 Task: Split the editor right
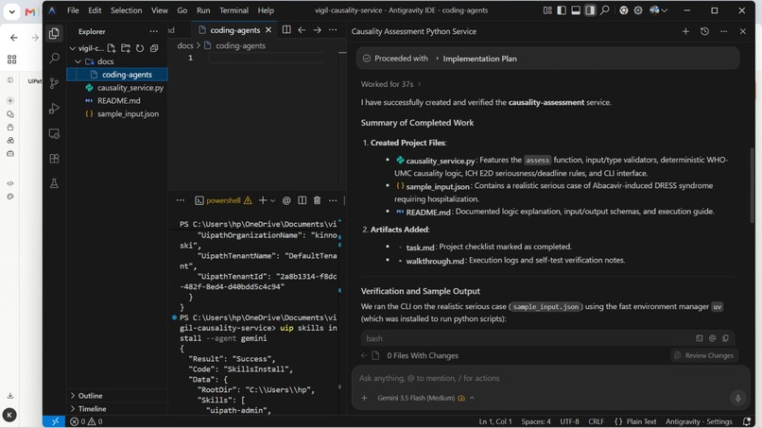click(x=286, y=29)
